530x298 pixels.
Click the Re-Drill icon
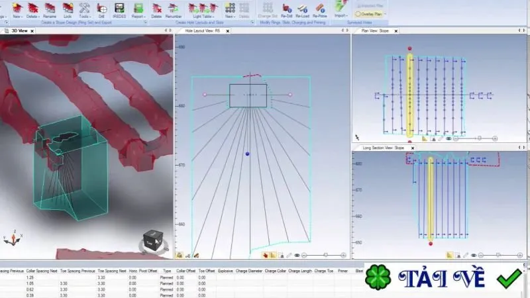pos(287,10)
